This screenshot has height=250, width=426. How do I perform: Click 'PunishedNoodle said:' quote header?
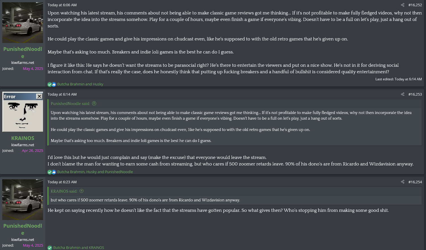click(70, 104)
